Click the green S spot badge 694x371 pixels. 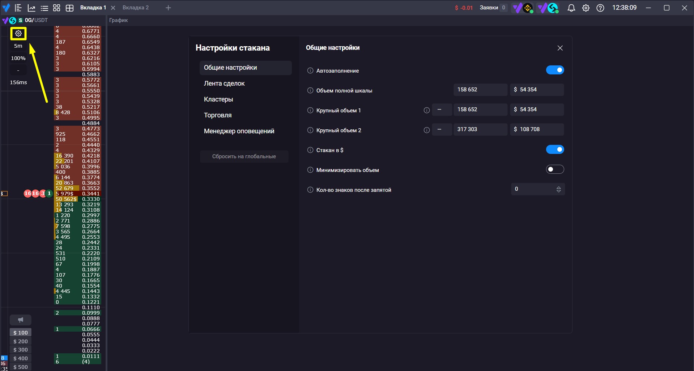tap(20, 20)
